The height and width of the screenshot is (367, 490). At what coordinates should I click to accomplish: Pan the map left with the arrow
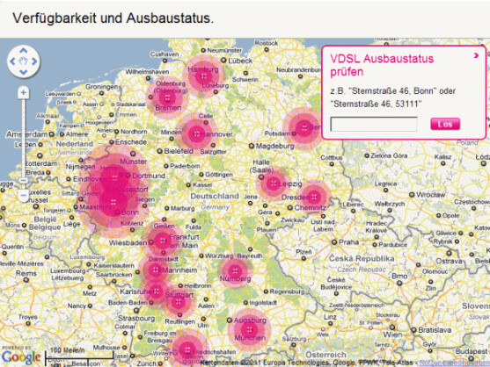12,61
